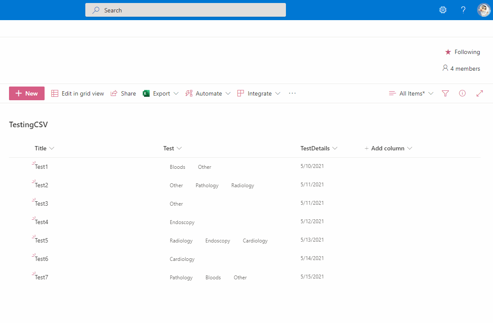Click the 5/12/2021 date cell
This screenshot has height=323, width=493.
coord(312,221)
